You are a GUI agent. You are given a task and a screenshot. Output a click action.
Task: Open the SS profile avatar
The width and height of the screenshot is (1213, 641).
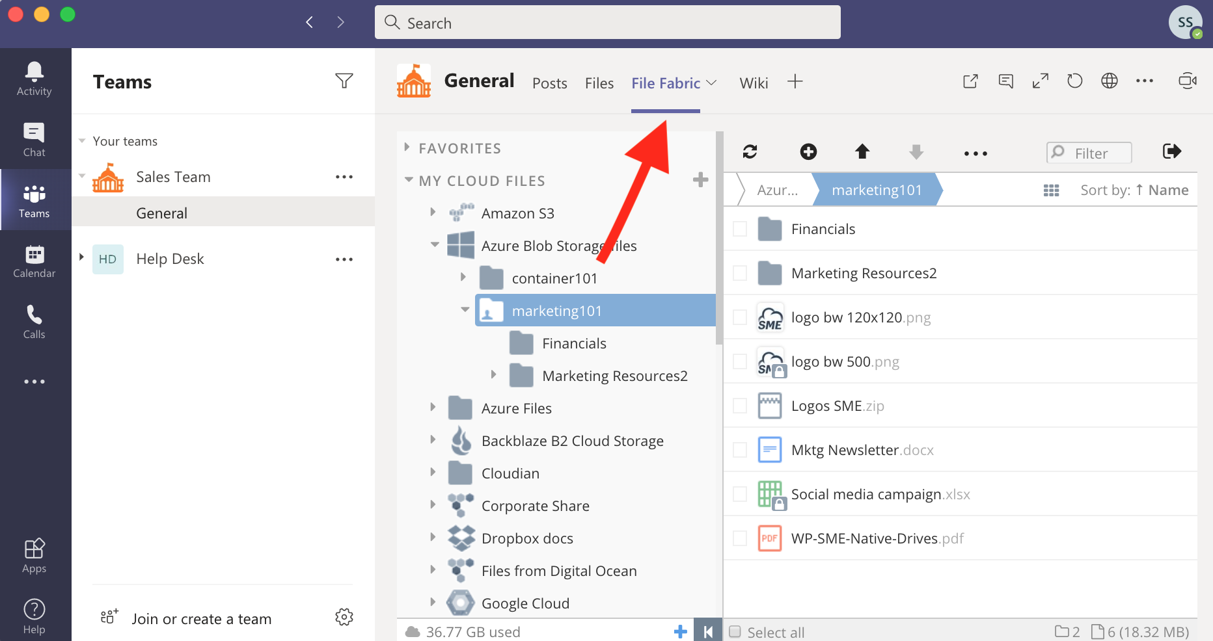tap(1185, 23)
